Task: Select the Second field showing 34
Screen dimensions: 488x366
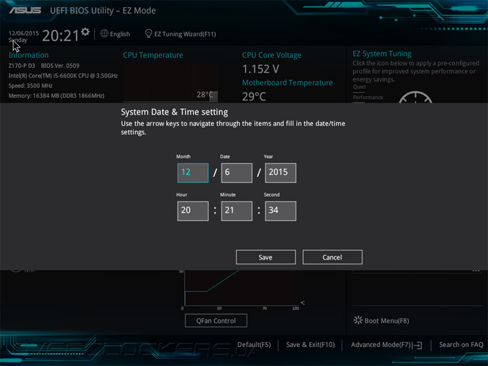Action: (281, 211)
